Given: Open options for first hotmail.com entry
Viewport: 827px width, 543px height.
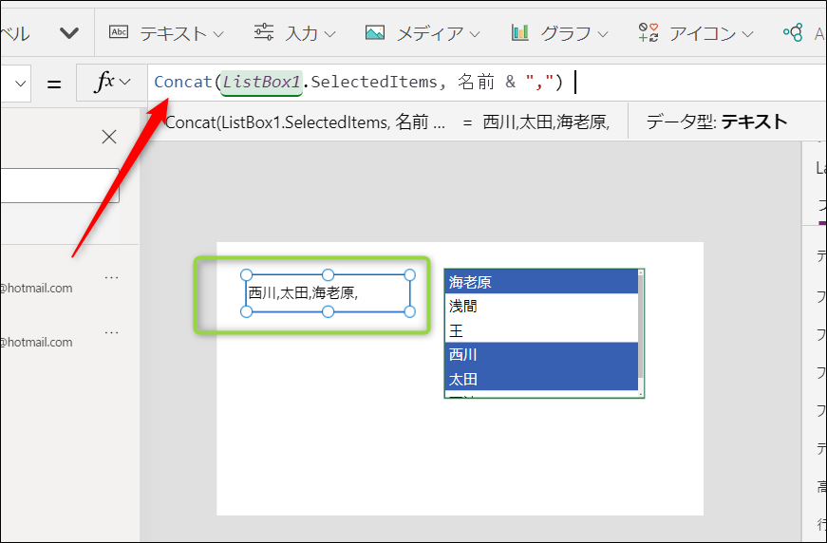Looking at the screenshot, I should [x=111, y=277].
